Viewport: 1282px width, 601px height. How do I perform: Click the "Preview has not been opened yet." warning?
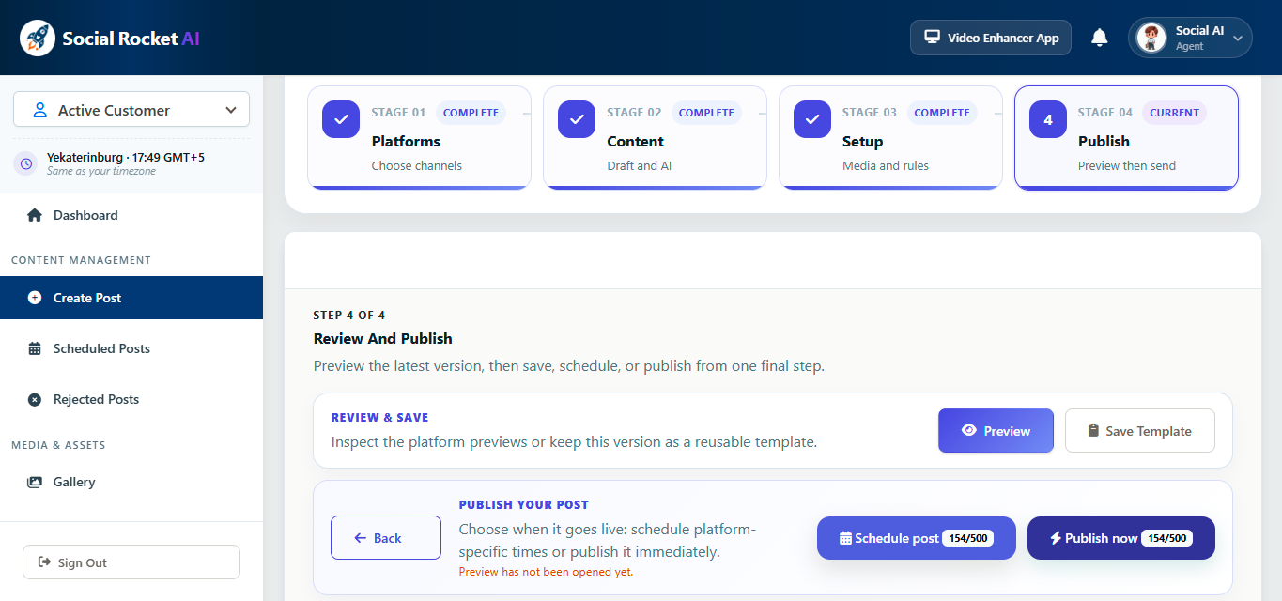[546, 572]
